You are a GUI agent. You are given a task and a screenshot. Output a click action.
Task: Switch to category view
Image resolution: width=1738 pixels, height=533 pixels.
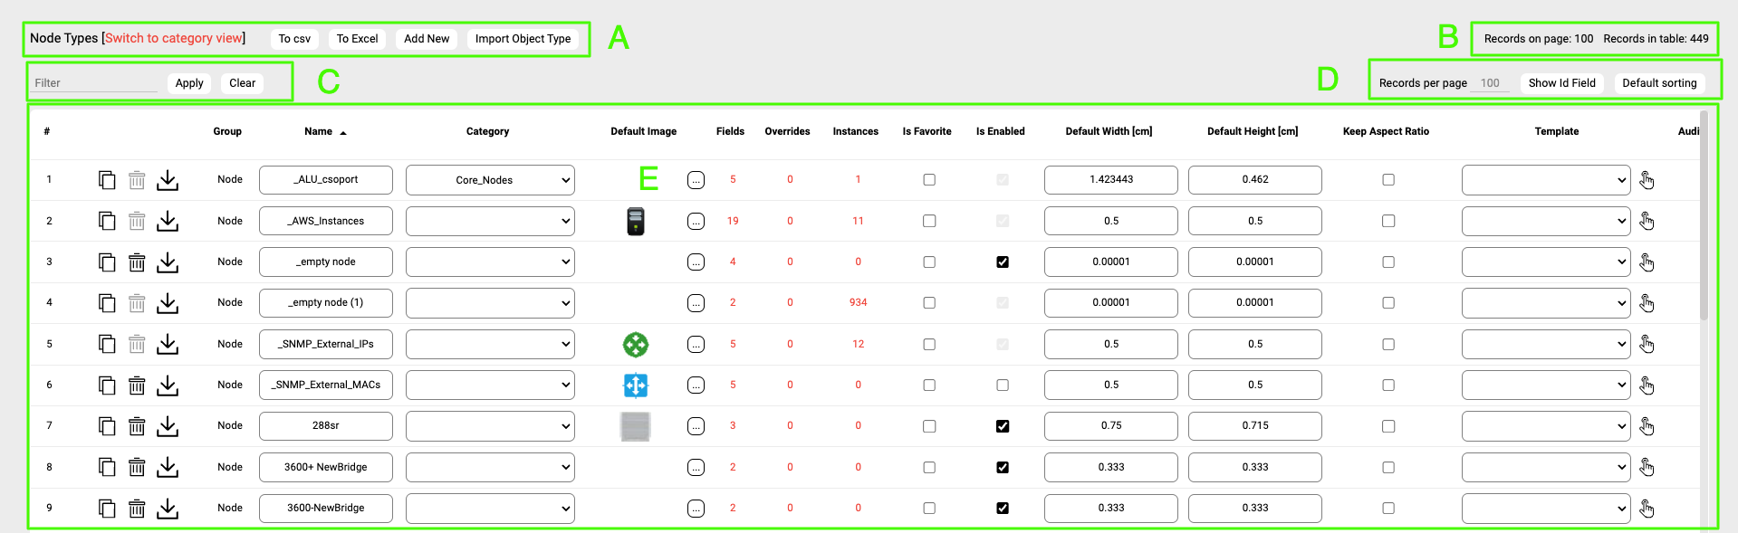tap(174, 38)
